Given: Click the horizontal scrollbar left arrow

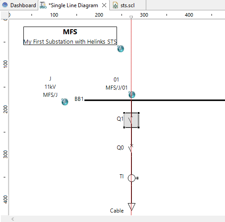Looking at the screenshot, I should 13,219.
